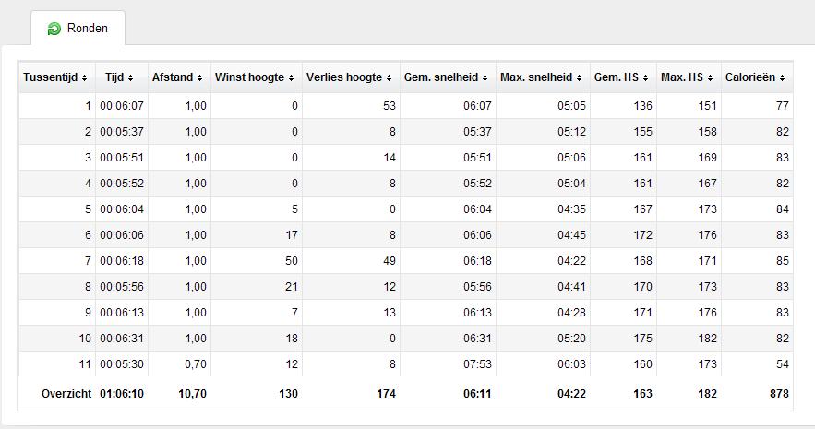
Task: Click sort arrows next to Tijd
Action: click(130, 77)
